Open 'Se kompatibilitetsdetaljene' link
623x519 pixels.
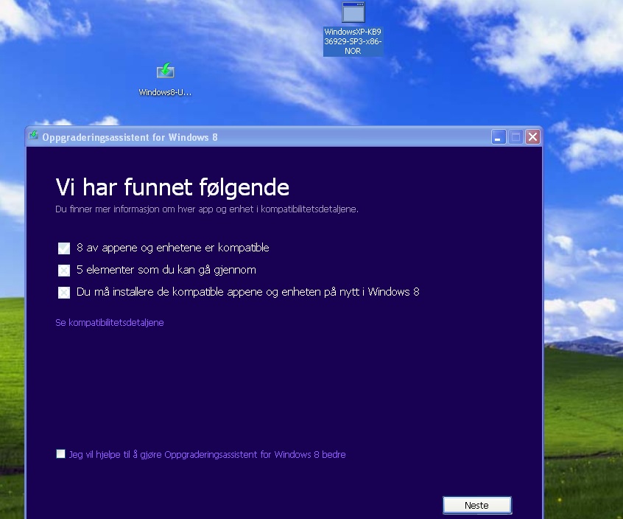pyautogui.click(x=110, y=323)
